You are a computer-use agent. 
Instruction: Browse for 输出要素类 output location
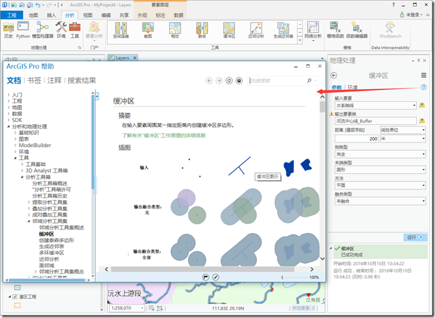[422, 121]
